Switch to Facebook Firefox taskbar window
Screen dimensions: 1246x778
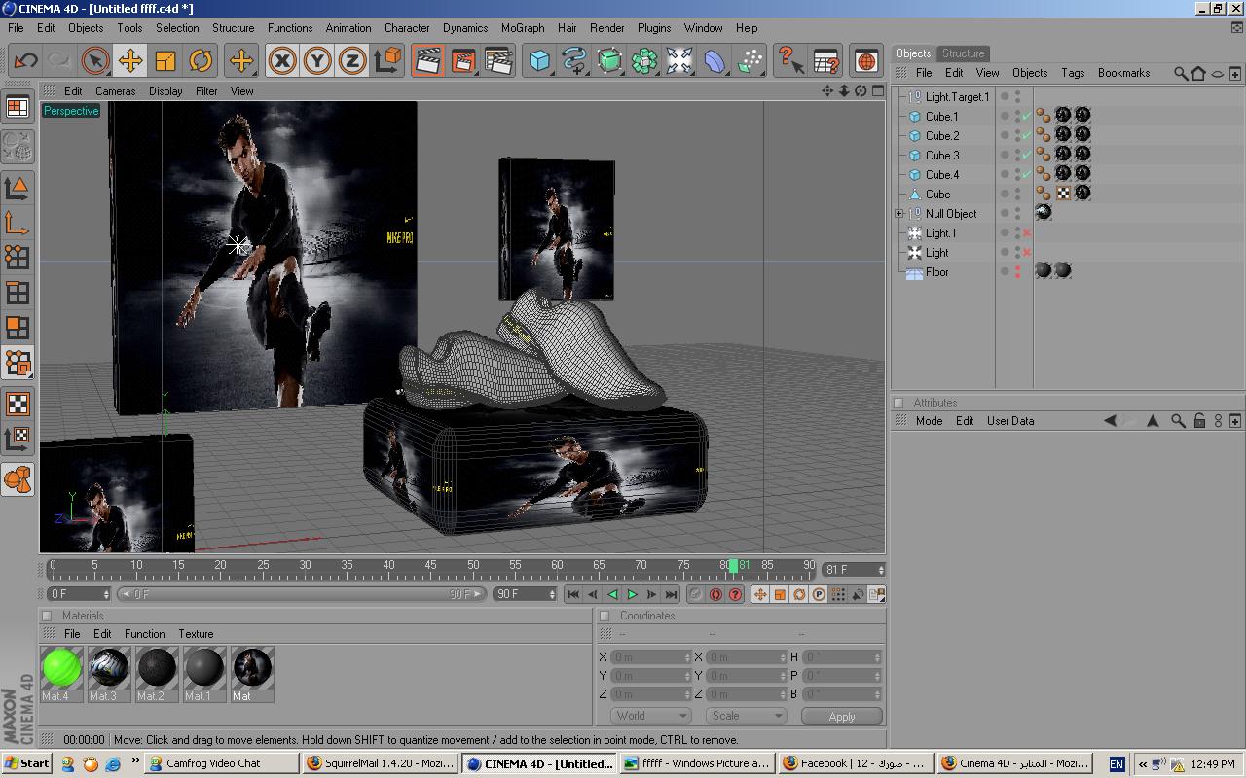(855, 763)
